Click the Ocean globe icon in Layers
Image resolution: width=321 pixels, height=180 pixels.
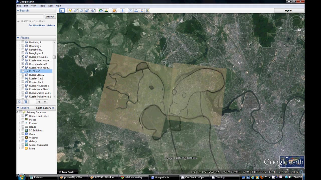click(26, 134)
